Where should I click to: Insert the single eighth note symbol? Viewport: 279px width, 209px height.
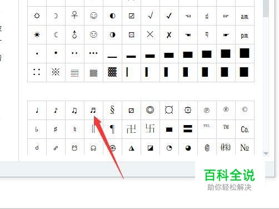pyautogui.click(x=56, y=111)
